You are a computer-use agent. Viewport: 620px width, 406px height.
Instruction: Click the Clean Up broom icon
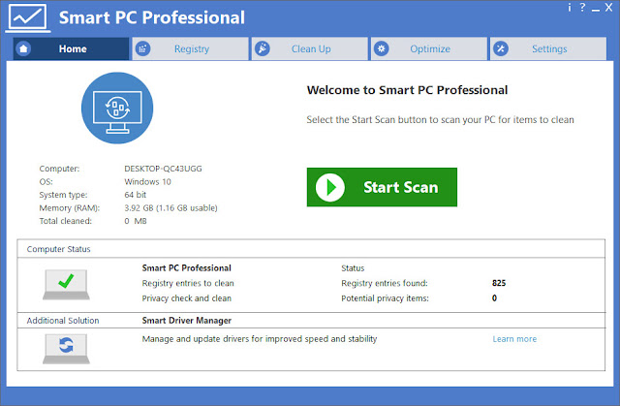point(263,48)
